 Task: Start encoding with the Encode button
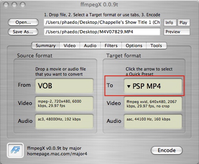[167, 150]
